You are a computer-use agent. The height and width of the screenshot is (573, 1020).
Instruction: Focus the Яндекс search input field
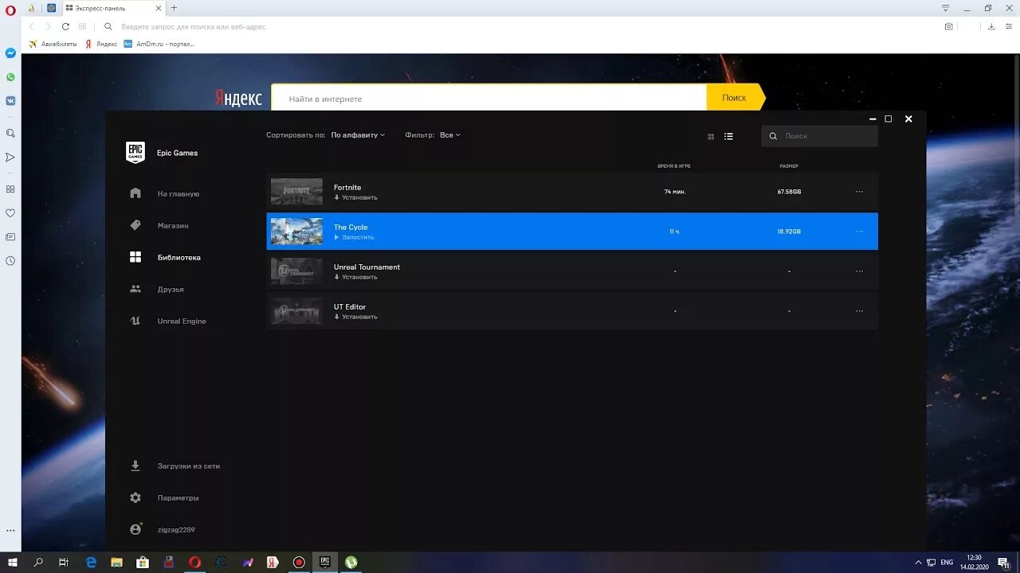[x=488, y=98]
